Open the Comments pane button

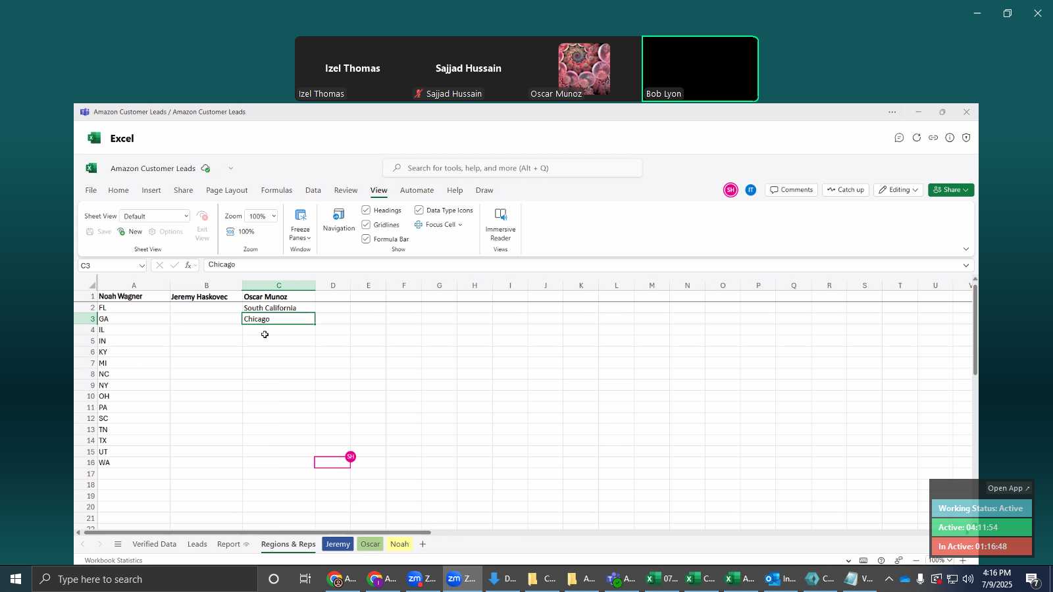click(792, 190)
